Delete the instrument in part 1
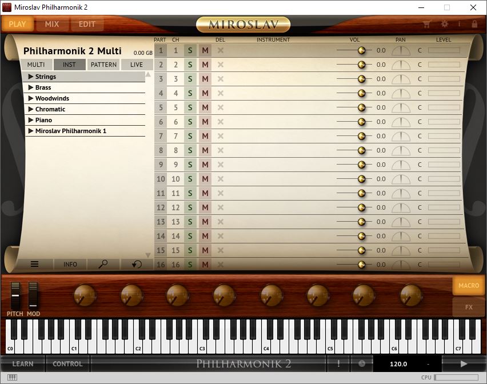Image resolution: width=487 pixels, height=384 pixels. (221, 50)
